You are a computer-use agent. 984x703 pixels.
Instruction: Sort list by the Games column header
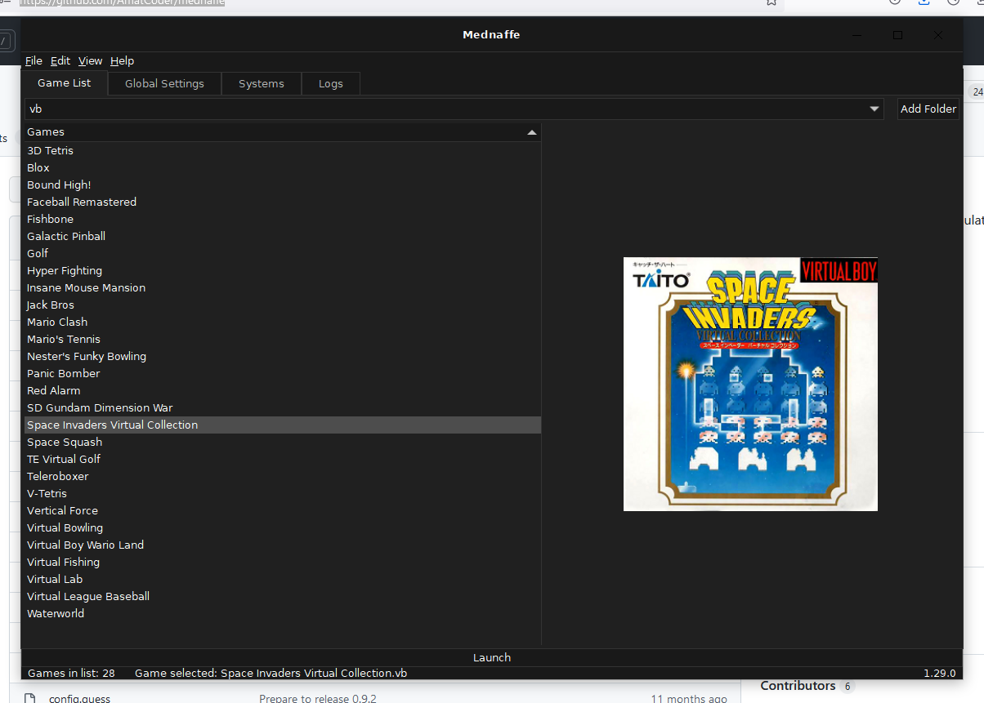tap(282, 131)
